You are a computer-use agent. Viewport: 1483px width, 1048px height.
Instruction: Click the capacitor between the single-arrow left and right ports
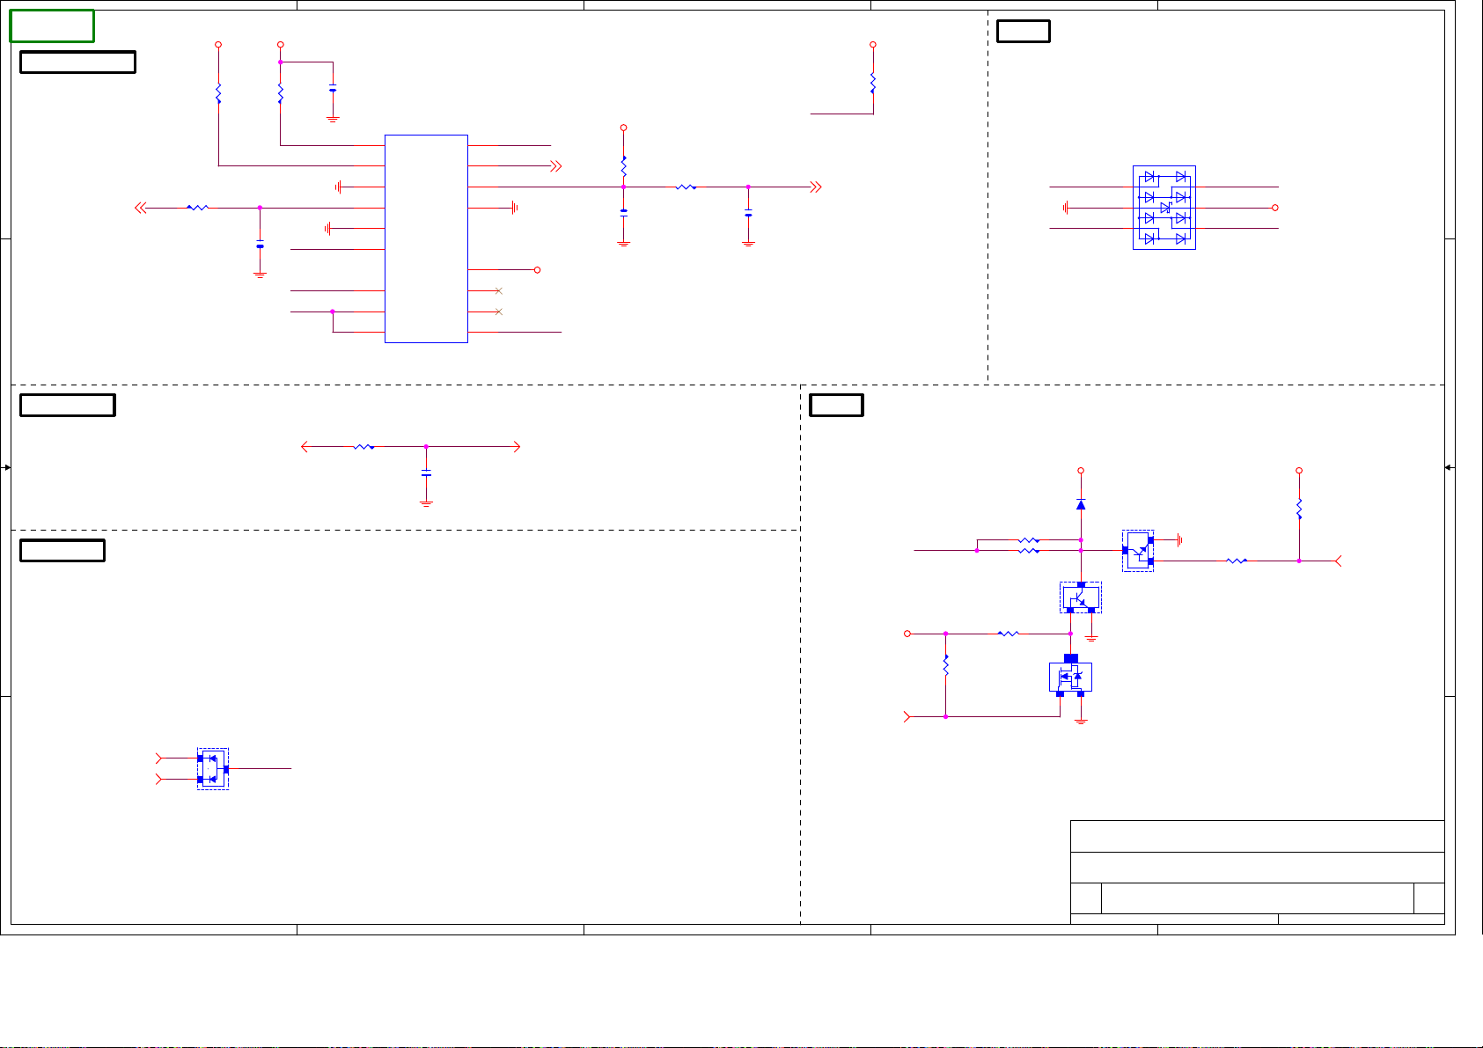pos(426,473)
